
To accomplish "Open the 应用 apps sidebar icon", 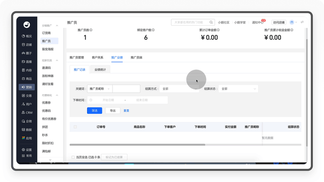I will coord(23,138).
